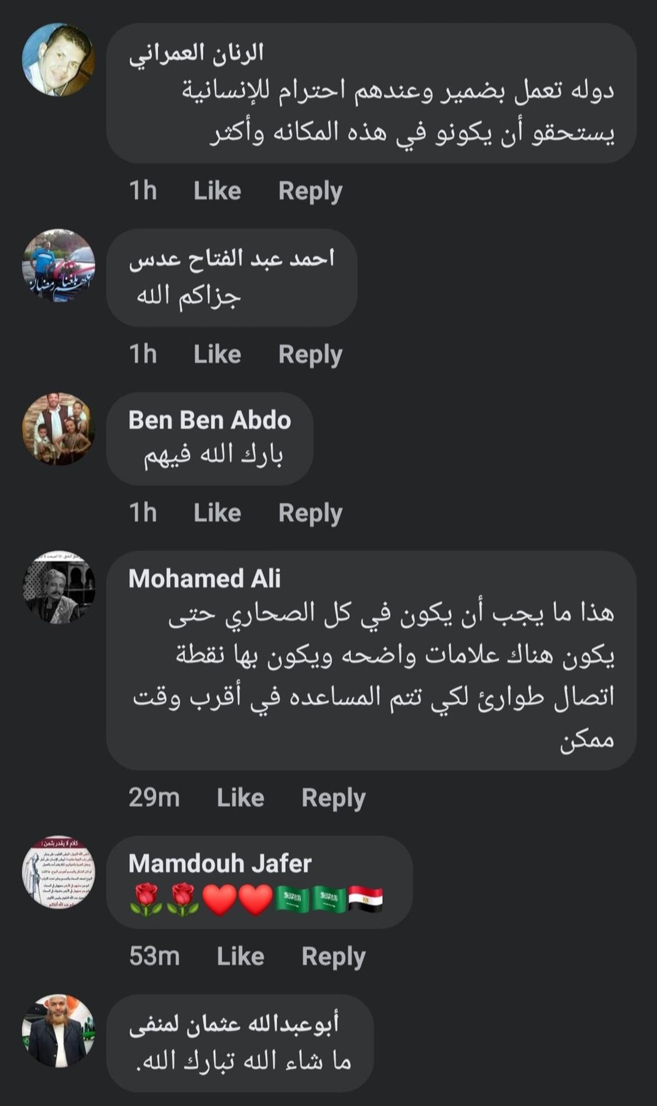
Task: Open الرنان العمراني profile picture
Action: click(58, 60)
